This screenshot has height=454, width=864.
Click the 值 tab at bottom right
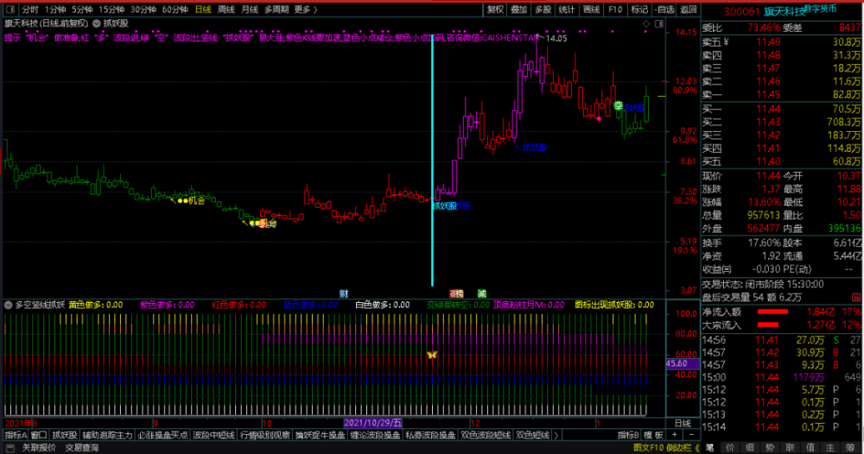(x=810, y=447)
